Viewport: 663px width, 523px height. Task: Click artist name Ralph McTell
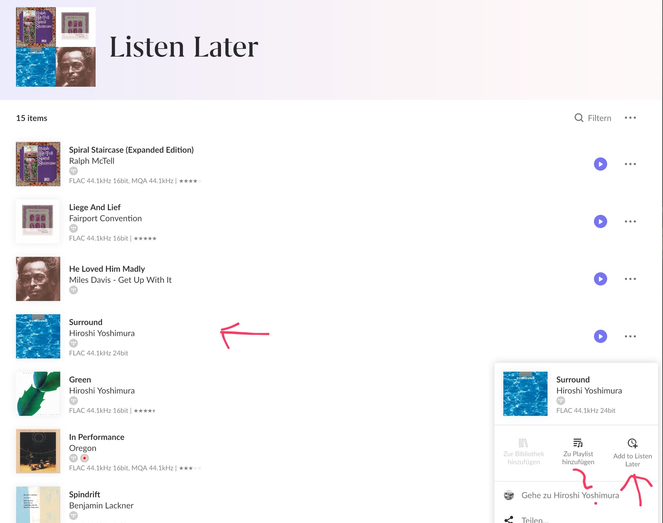(x=92, y=161)
